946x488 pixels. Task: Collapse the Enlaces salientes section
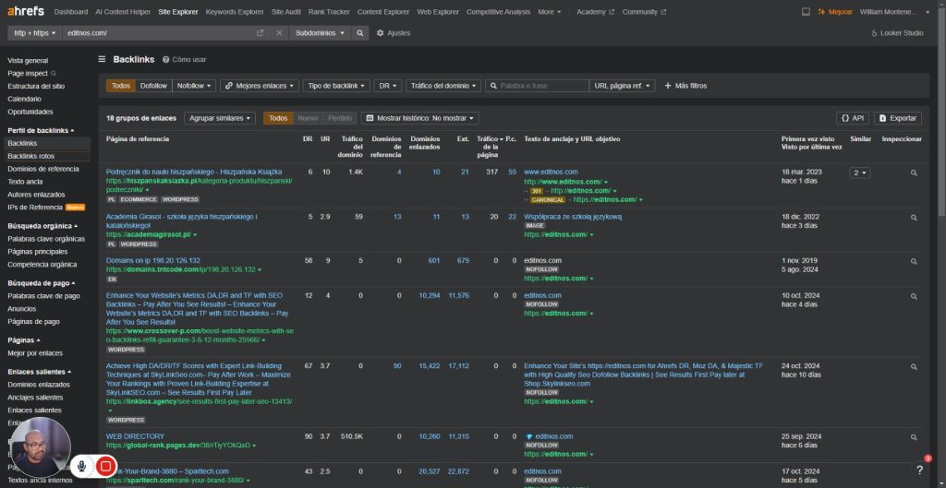pyautogui.click(x=39, y=372)
